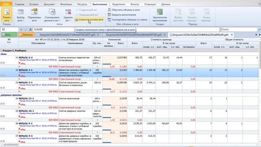Select row code ФЕРр56-3-1
Image resolution: width=261 pixels, height=147 pixels.
[x=26, y=82]
